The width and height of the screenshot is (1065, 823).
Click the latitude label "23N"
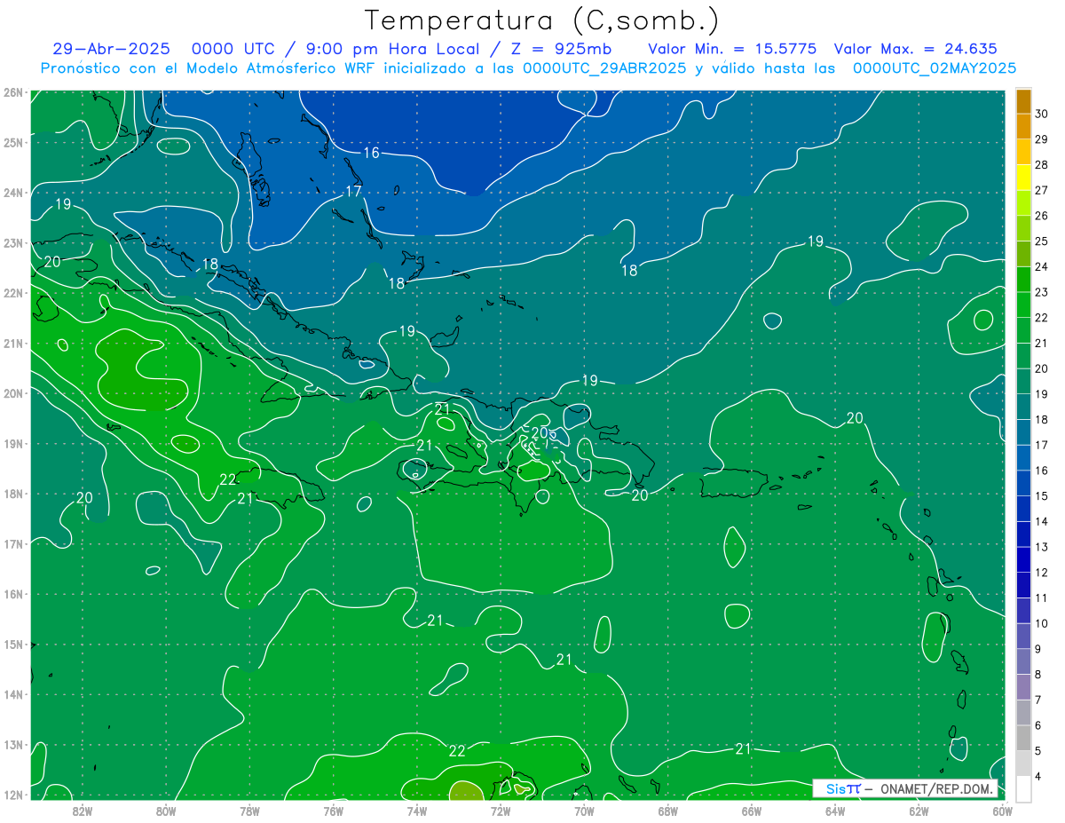12,242
